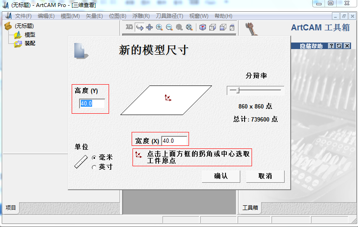Click the wrench icon in the toolbox header
This screenshot has width=358, height=227.
252,29
